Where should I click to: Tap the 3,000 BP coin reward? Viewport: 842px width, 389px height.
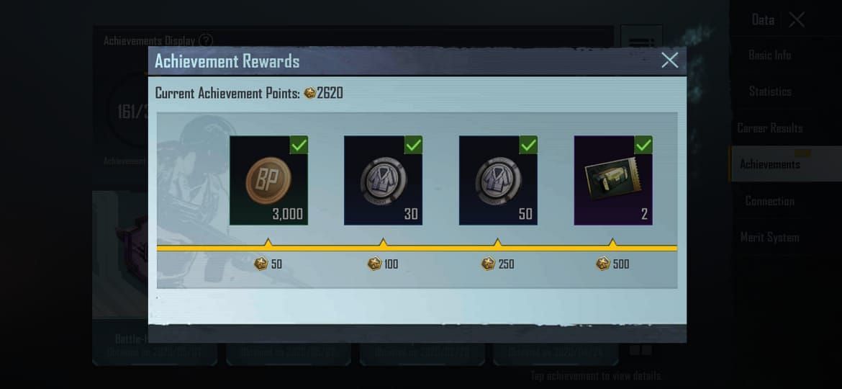tap(268, 180)
